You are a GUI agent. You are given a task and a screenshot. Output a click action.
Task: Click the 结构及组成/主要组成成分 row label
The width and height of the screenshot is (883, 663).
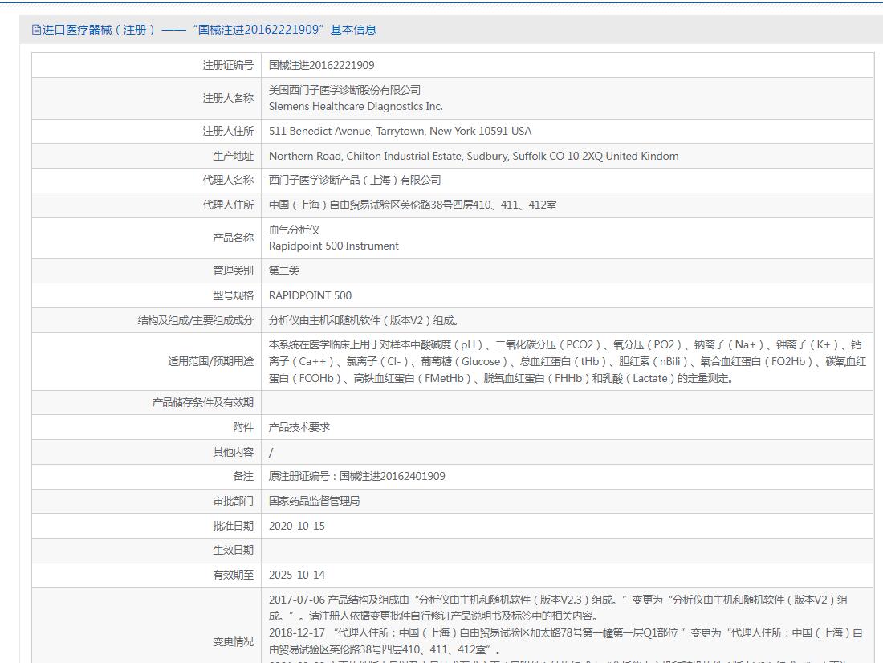click(195, 320)
